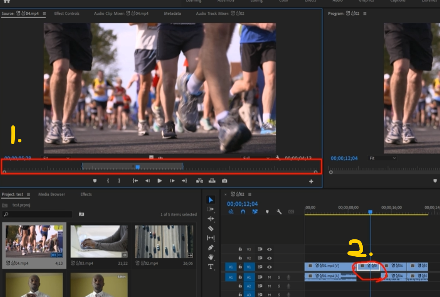Switch to Audio Clip Mixer tab
This screenshot has width=440, height=297.
[121, 14]
